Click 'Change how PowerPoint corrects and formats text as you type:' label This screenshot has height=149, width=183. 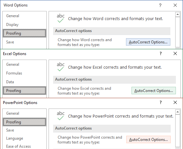pyautogui.click(x=90, y=140)
